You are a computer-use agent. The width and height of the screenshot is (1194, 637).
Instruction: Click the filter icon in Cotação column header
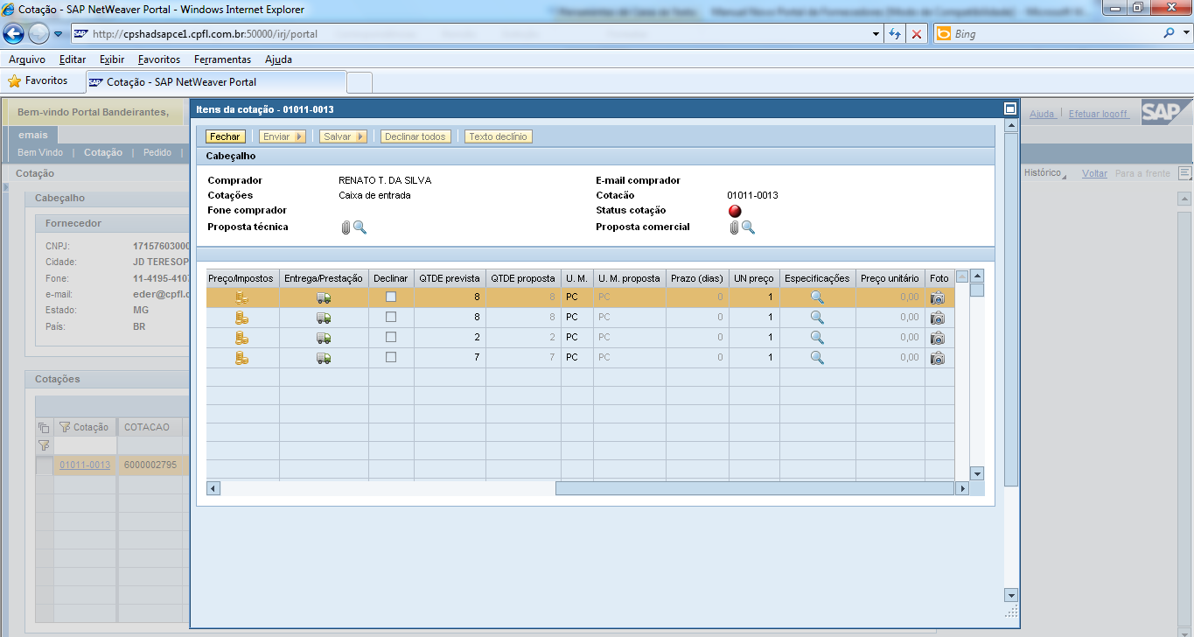tap(64, 427)
